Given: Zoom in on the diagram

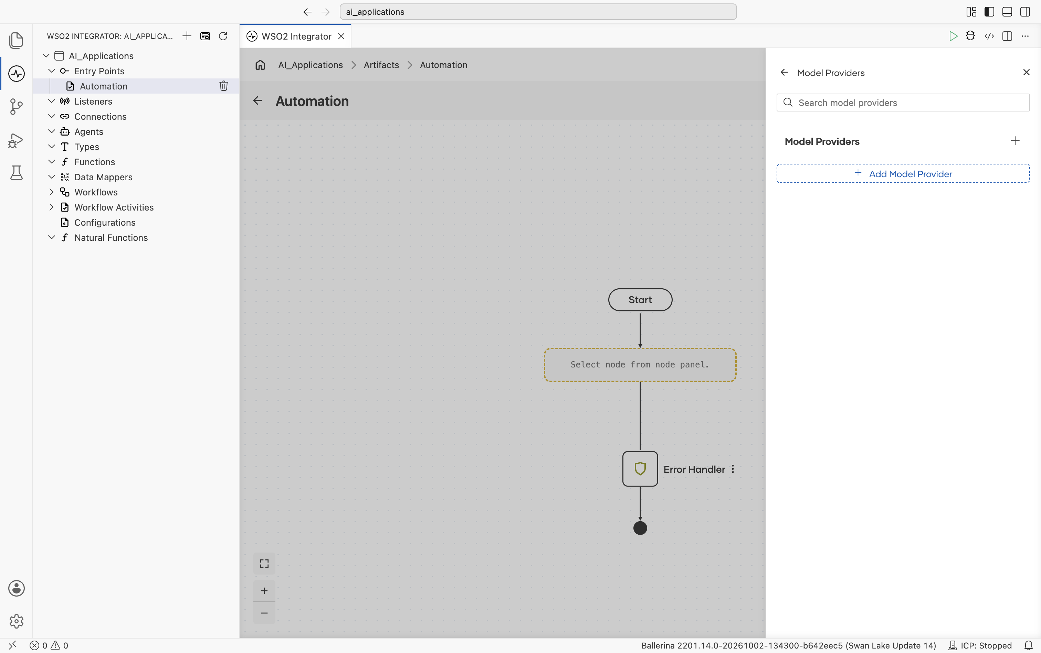Looking at the screenshot, I should click(264, 590).
